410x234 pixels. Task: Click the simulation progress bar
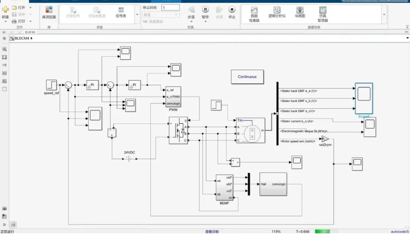click(x=326, y=231)
